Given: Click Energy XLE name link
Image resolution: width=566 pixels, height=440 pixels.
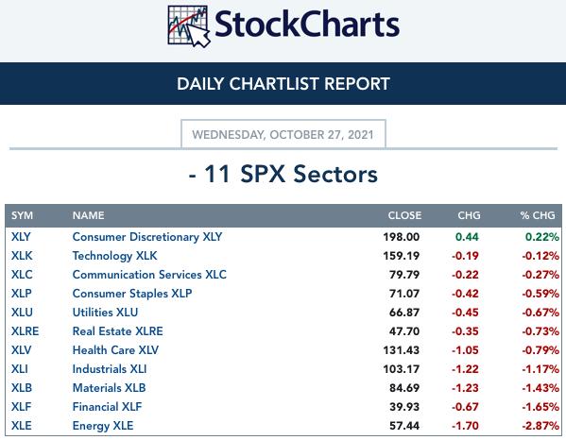Looking at the screenshot, I should click(103, 426).
